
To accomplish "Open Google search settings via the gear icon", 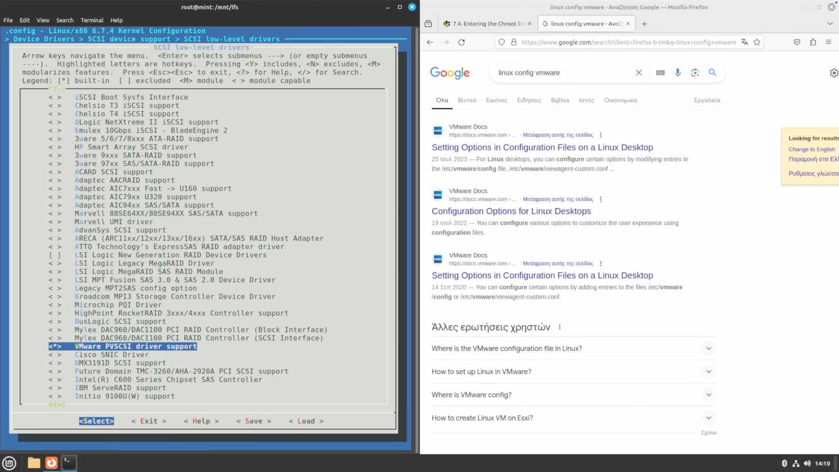I will (x=833, y=73).
